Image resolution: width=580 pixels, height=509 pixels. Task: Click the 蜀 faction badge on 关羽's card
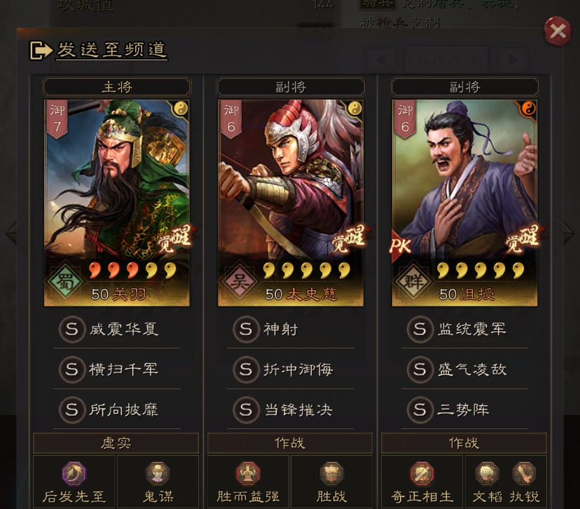(65, 282)
